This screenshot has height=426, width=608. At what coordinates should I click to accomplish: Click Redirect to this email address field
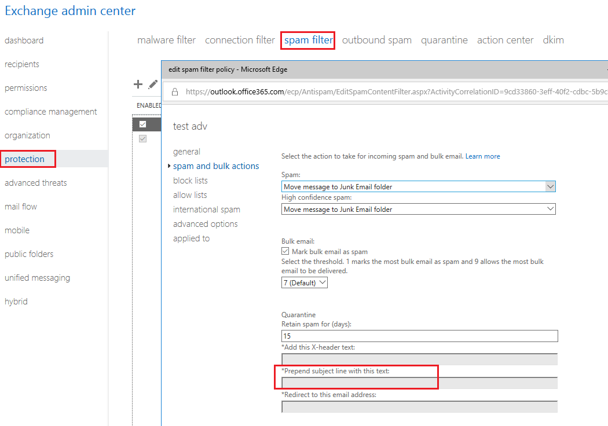coord(420,407)
